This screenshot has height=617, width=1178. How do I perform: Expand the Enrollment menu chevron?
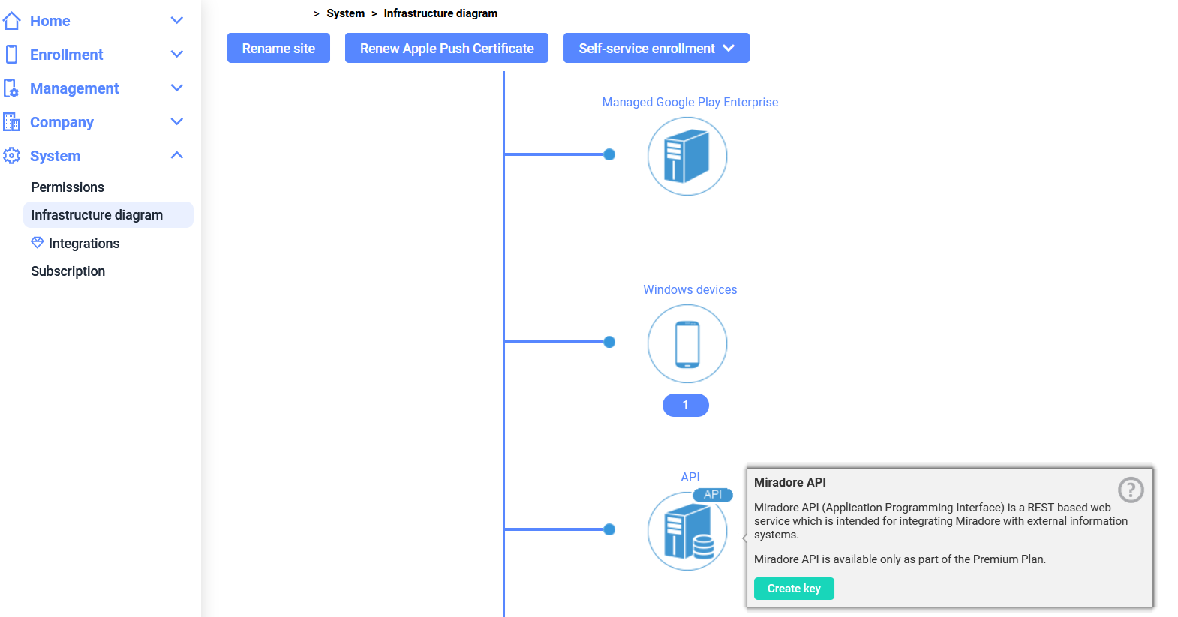pyautogui.click(x=177, y=54)
